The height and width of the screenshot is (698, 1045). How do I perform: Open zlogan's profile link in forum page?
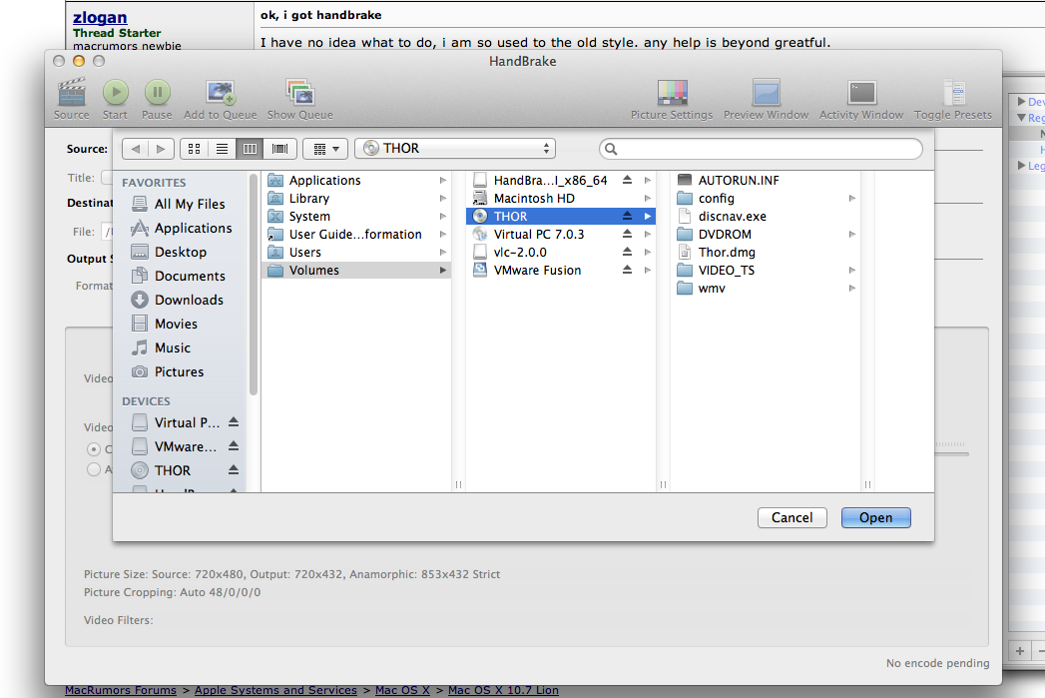(x=100, y=17)
